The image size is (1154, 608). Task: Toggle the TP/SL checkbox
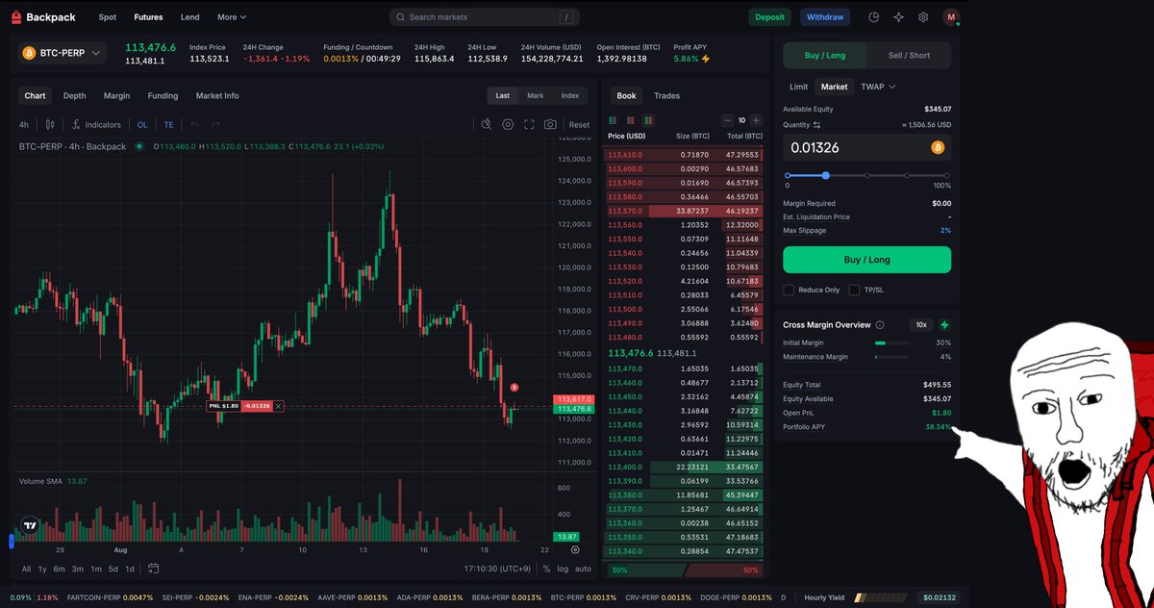click(x=854, y=290)
